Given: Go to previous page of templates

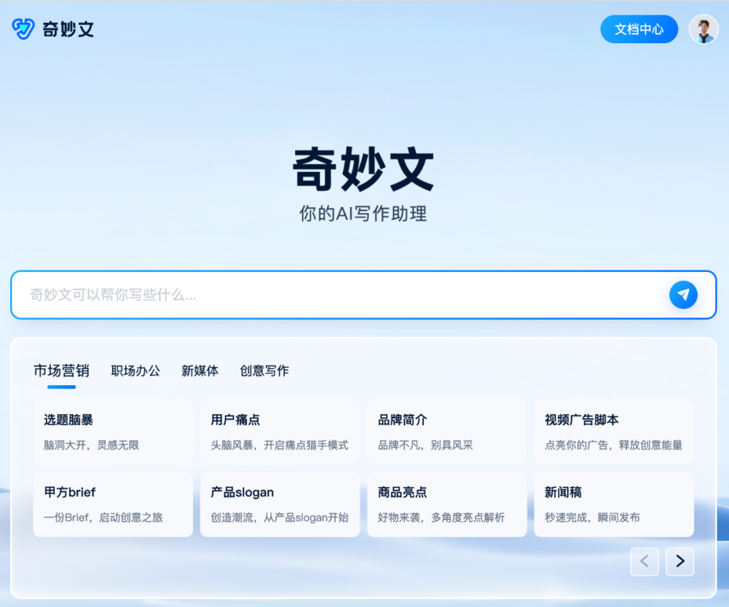Looking at the screenshot, I should [645, 562].
